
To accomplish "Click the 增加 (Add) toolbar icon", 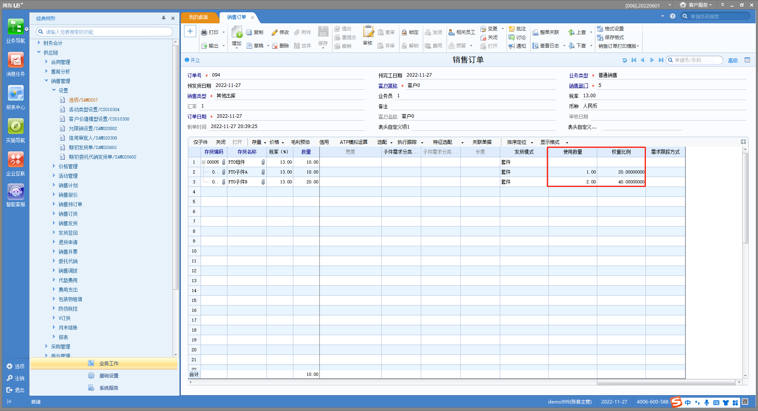I will (x=237, y=32).
